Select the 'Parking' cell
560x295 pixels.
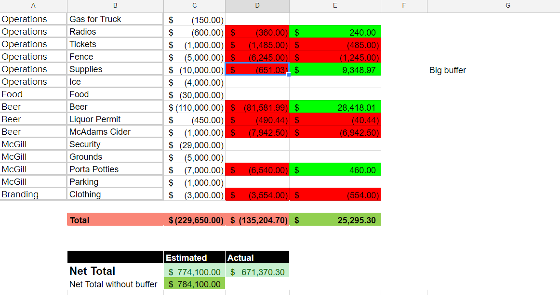115,181
